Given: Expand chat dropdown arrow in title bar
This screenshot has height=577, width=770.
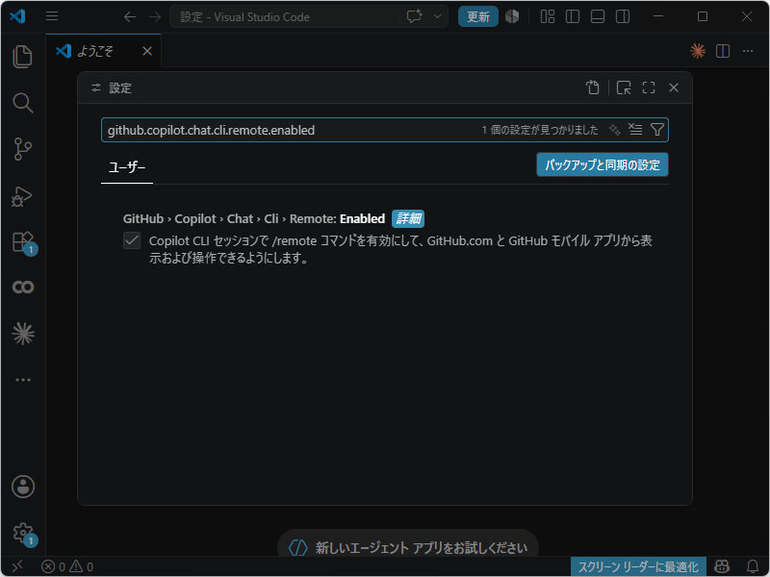Looking at the screenshot, I should [437, 16].
